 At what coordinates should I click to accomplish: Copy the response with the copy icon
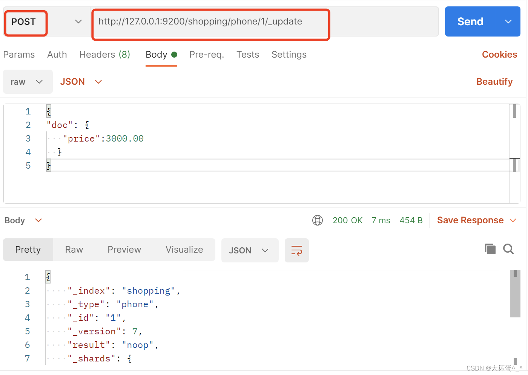pyautogui.click(x=490, y=249)
